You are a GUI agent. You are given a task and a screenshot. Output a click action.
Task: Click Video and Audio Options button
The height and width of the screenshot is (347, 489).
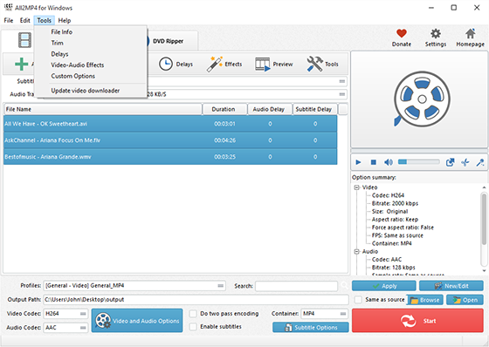(x=137, y=321)
